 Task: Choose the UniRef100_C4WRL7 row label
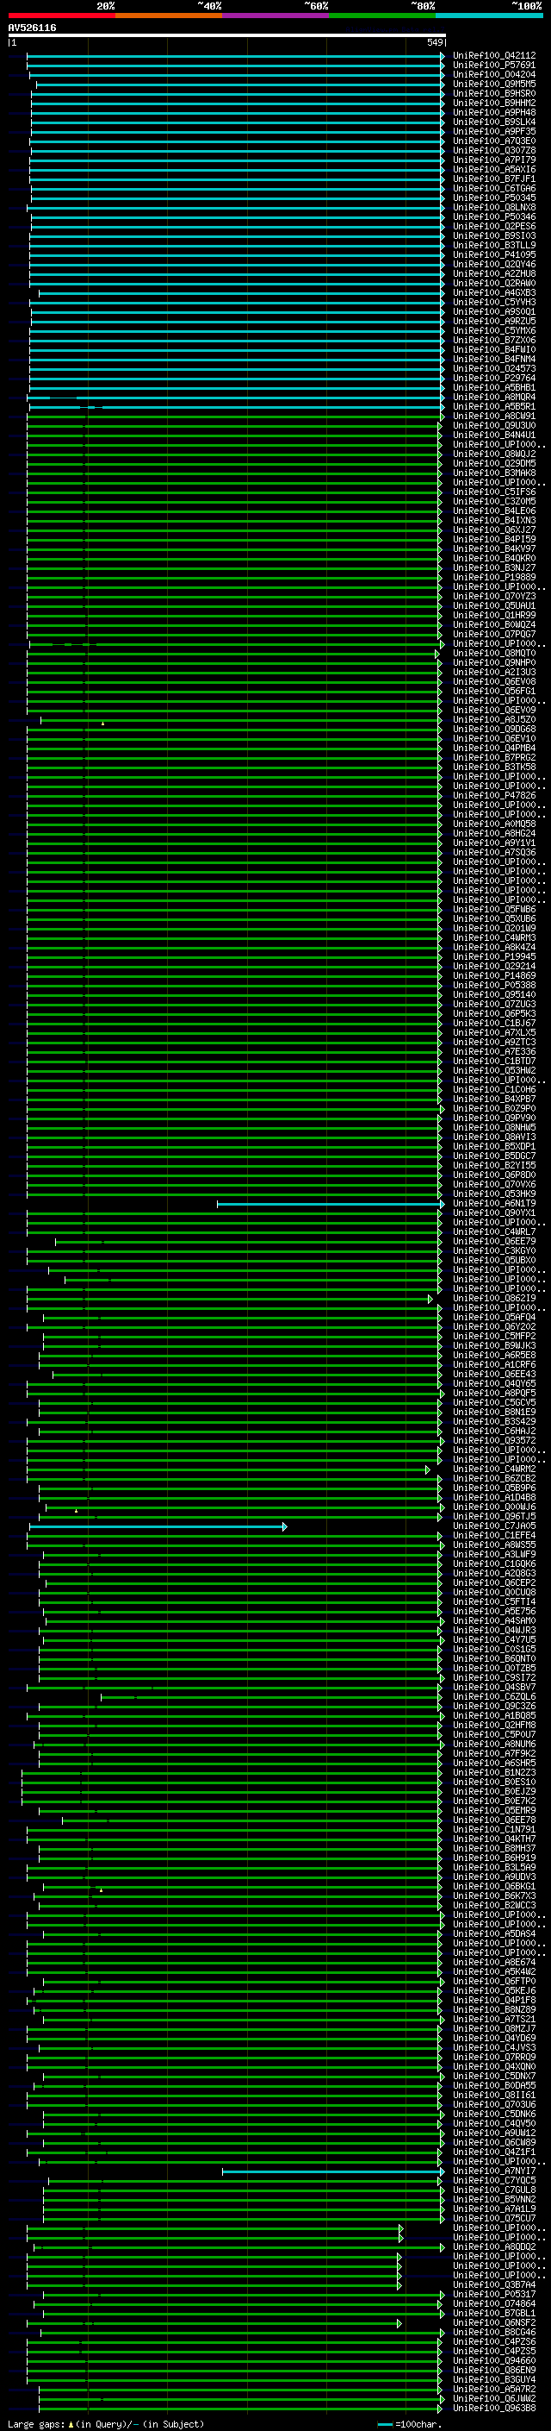pos(493,1231)
